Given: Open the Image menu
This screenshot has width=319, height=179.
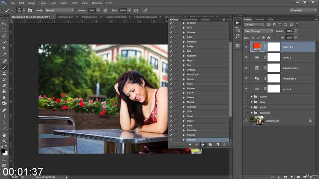Looking at the screenshot, I should tap(31, 3).
